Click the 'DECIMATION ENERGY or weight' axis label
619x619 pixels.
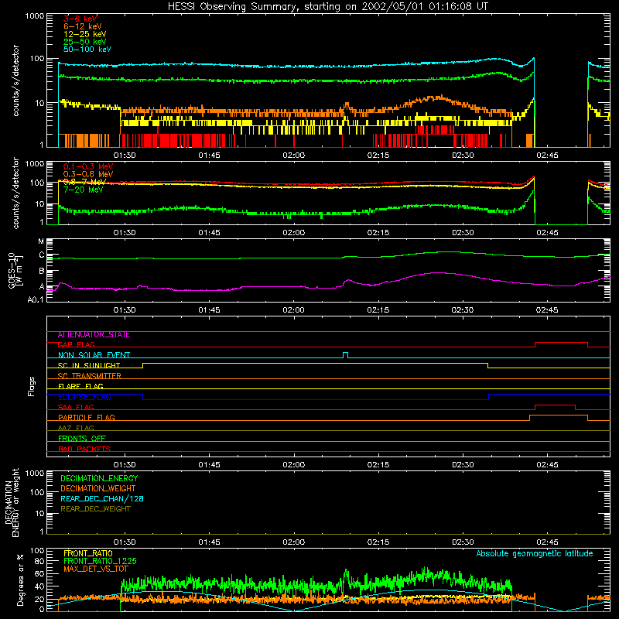click(x=12, y=503)
